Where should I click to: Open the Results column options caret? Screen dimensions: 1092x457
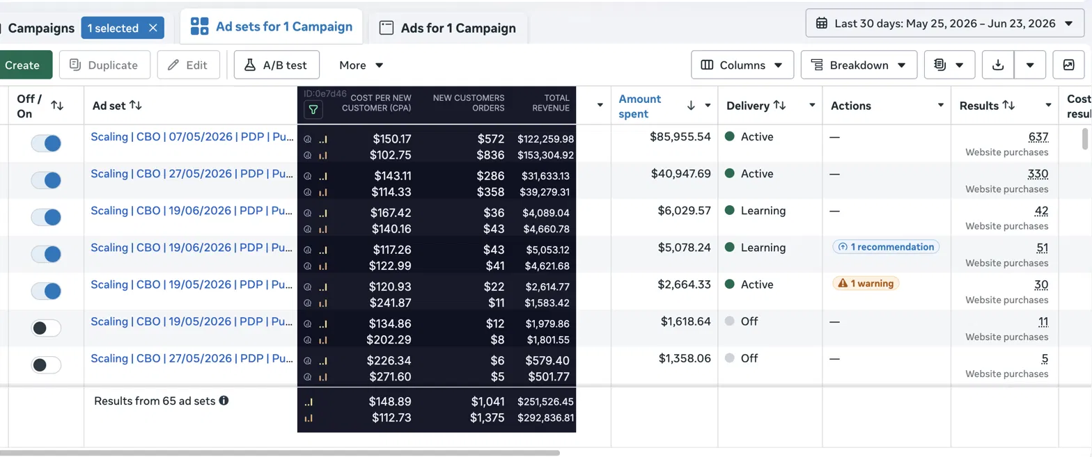pos(1048,106)
